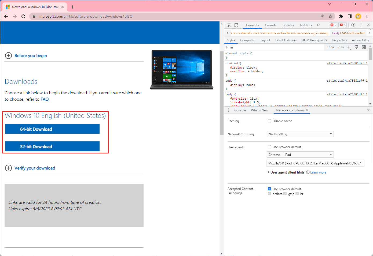
Task: Enable Disable cache option
Action: point(269,121)
